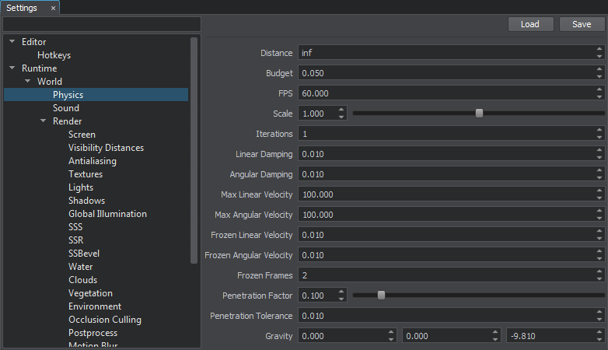Screen dimensions: 608x350
Task: Select Global Illumination in the tree
Action: [x=107, y=214]
